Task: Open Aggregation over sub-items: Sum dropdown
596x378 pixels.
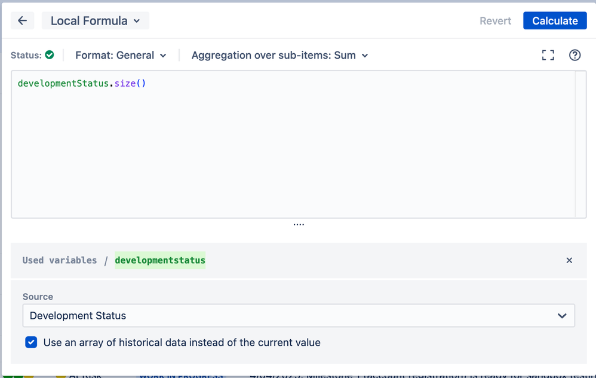Action: pos(279,55)
